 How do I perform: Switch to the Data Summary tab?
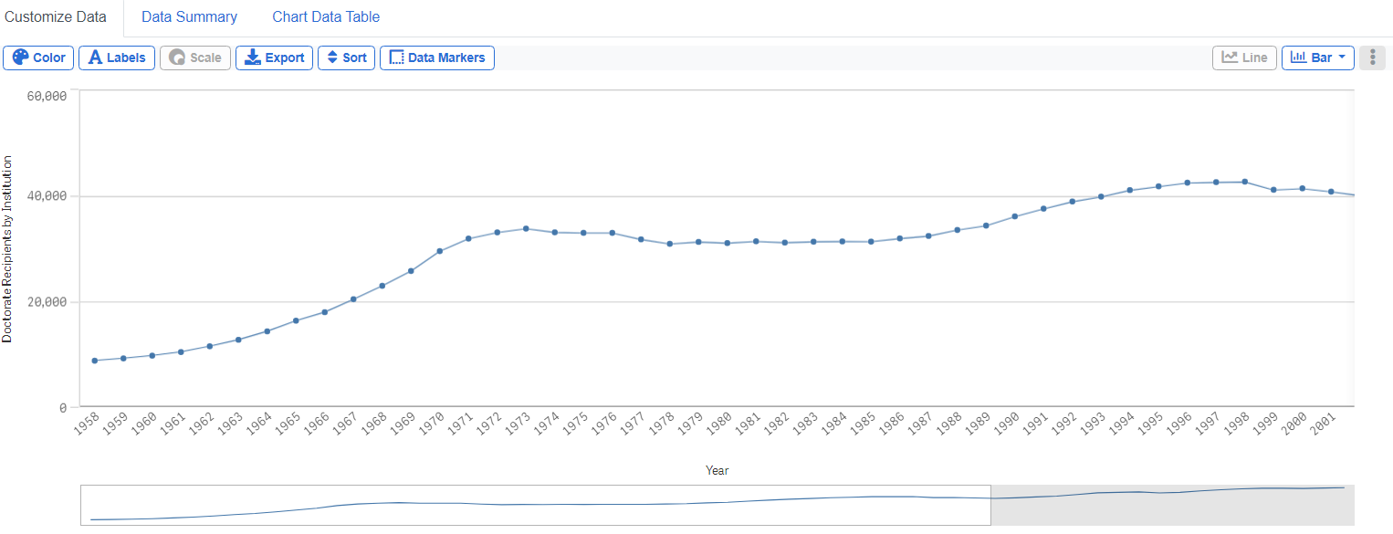coord(188,16)
